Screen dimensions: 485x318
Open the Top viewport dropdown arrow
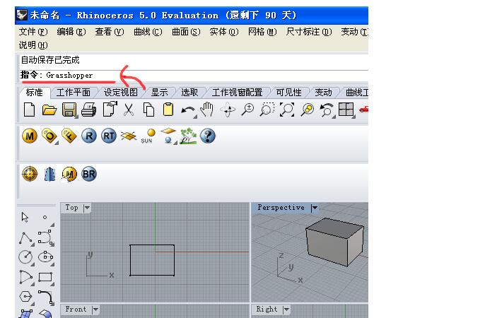coord(87,208)
